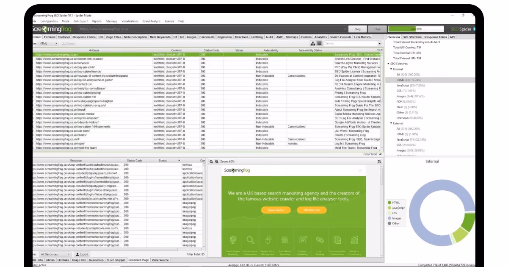Click the Resource column header
The height and width of the screenshot is (267, 508).
point(76,161)
